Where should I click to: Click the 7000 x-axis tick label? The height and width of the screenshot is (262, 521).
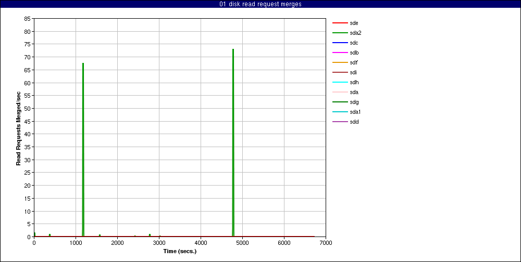326,243
